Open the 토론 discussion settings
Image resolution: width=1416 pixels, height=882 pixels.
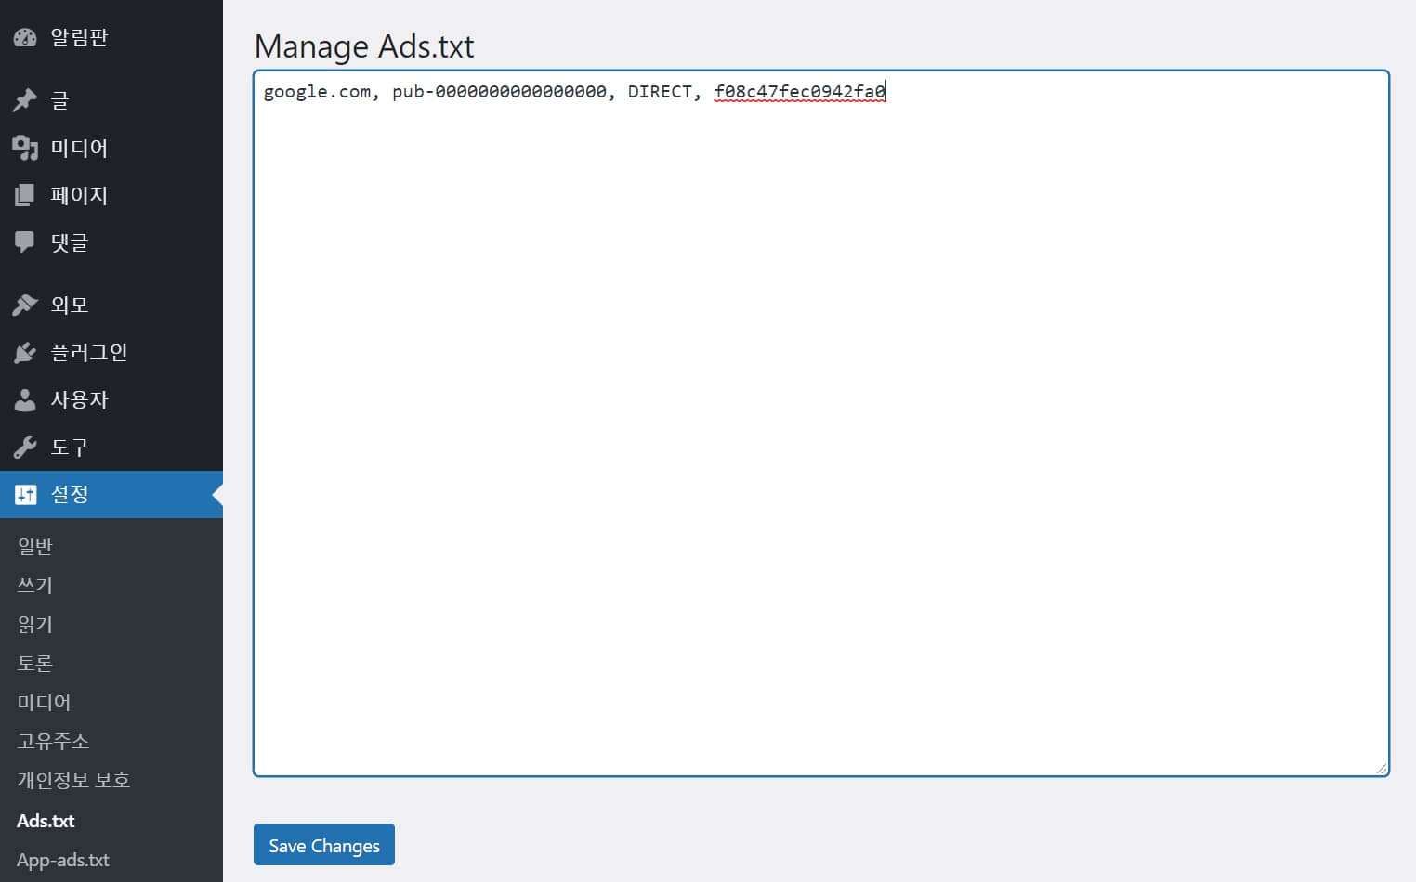click(x=34, y=663)
